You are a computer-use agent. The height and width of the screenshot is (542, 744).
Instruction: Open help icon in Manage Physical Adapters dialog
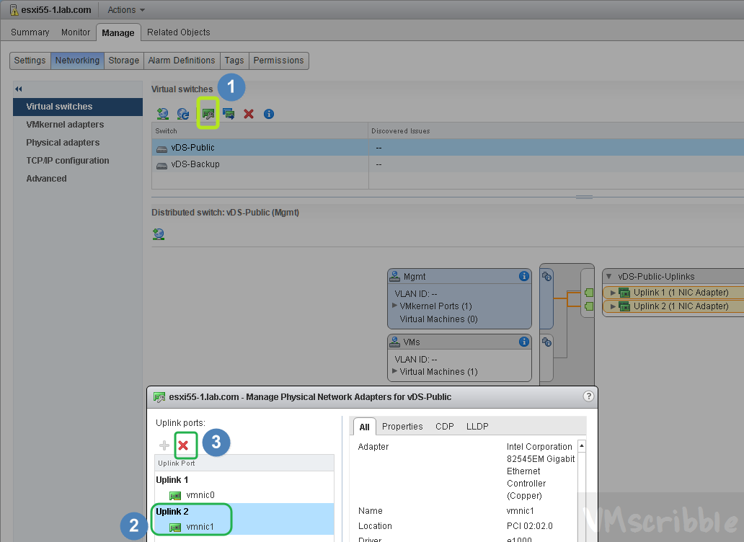point(588,396)
